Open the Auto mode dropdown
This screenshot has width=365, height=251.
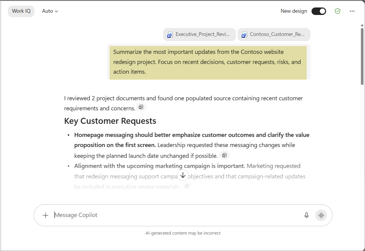(x=50, y=11)
